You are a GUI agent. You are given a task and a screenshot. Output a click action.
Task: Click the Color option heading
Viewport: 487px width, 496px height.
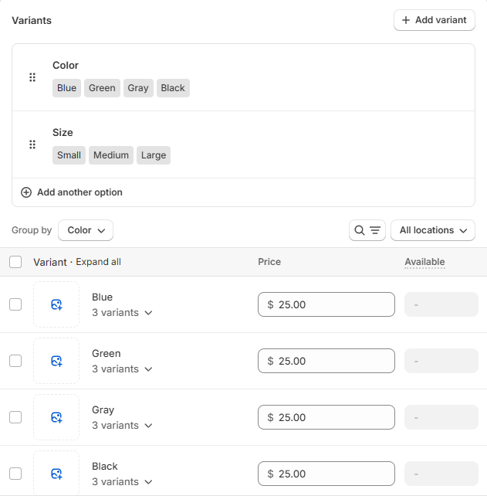[66, 66]
